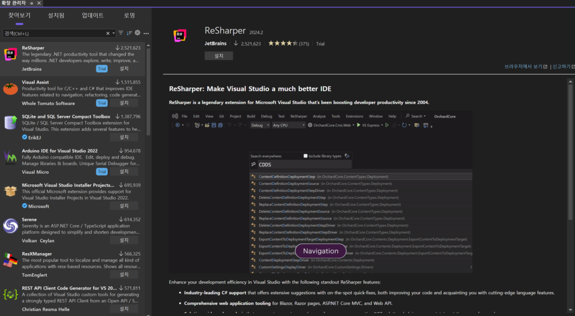Open 브라우저에서 보기 link
575x316 pixels.
pos(523,67)
